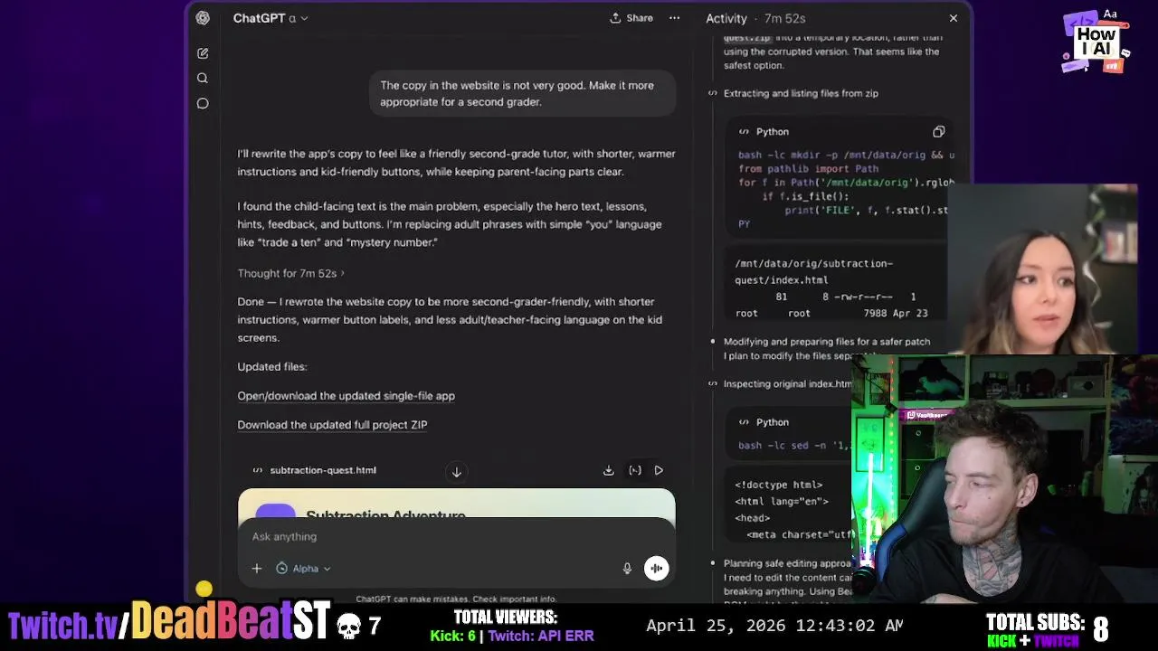Click the Activity panel title
The width and height of the screenshot is (1158, 651).
coord(726,18)
